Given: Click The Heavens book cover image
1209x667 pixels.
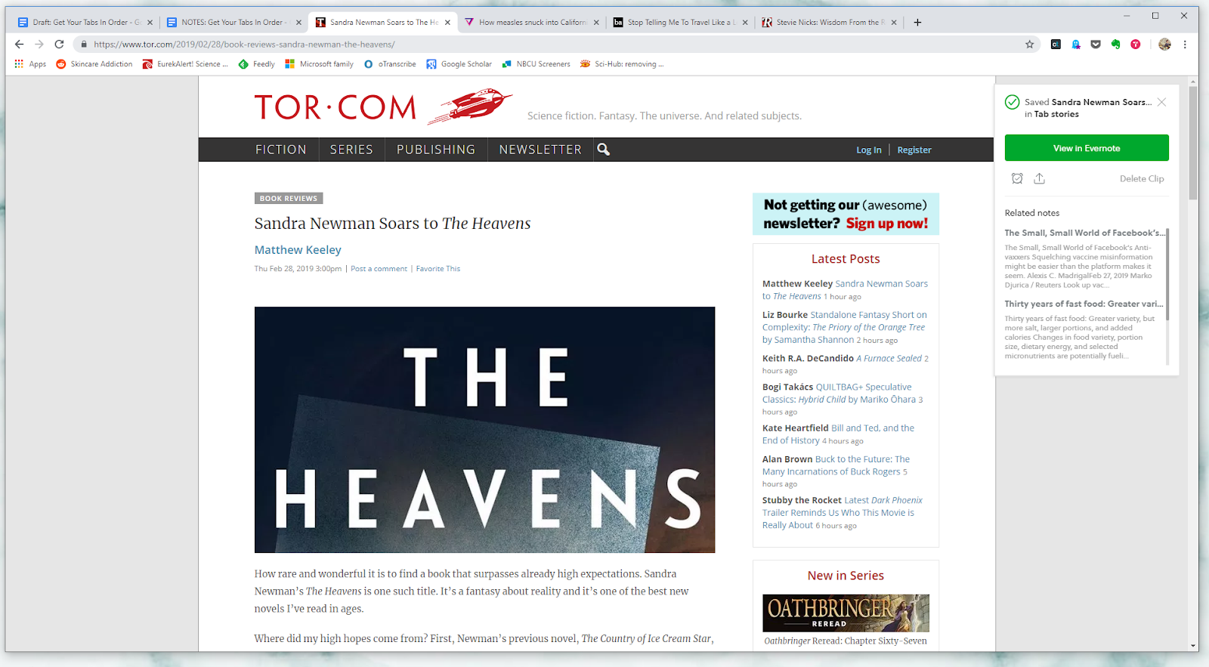Looking at the screenshot, I should click(484, 430).
